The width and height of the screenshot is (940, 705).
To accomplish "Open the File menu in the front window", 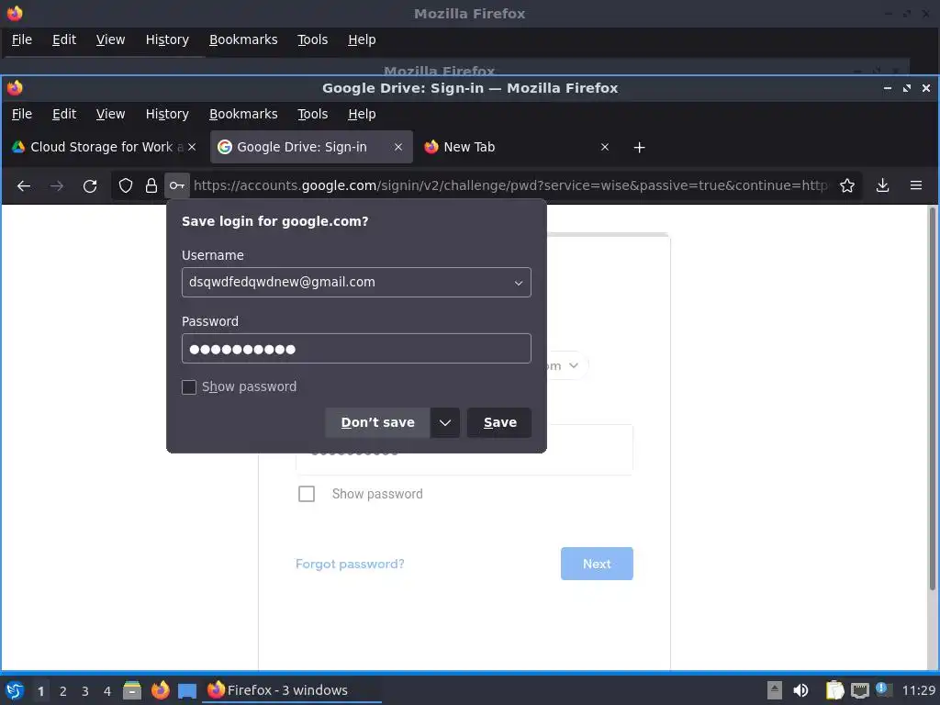I will pos(22,114).
